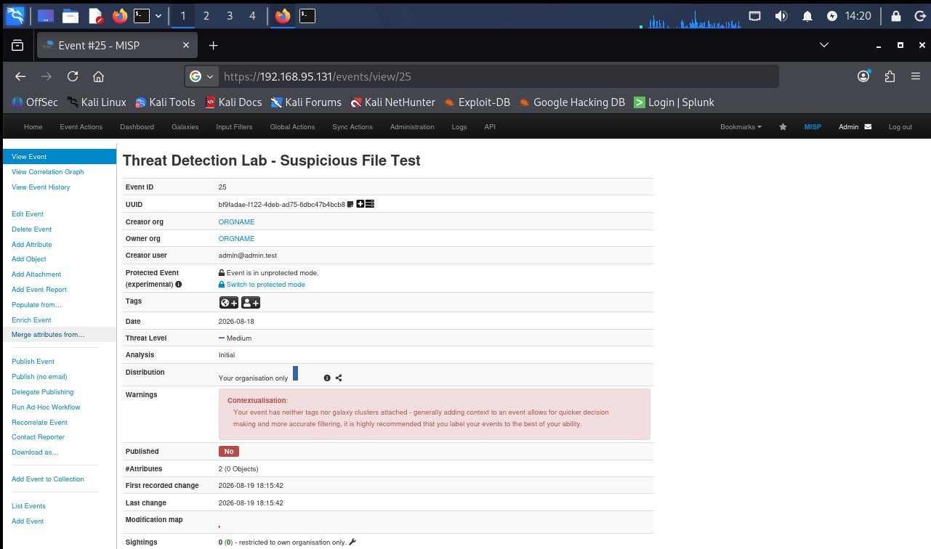Click Add Event to Collection
Image resolution: width=931 pixels, height=549 pixels.
click(48, 479)
